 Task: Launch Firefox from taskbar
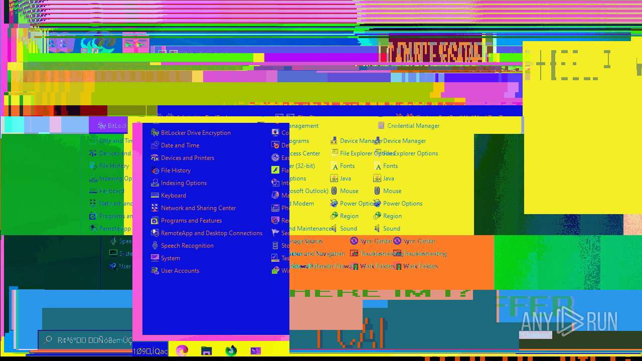coord(231,350)
